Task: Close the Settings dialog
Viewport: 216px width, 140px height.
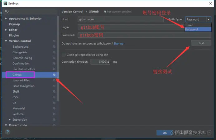Action: click(x=210, y=3)
